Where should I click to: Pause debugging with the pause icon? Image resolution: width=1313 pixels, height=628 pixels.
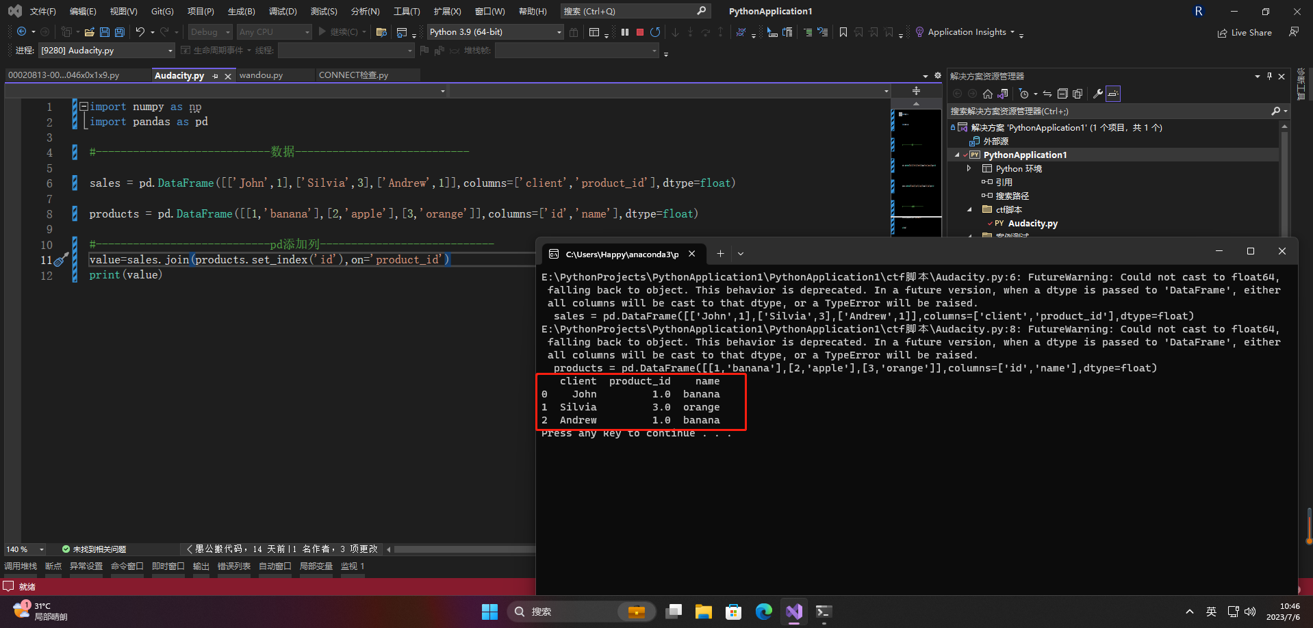pos(625,32)
